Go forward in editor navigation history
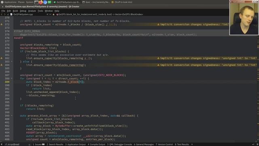 pyautogui.click(x=4, y=15)
